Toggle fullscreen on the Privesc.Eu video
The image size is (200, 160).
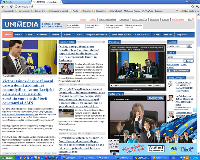(x=163, y=85)
